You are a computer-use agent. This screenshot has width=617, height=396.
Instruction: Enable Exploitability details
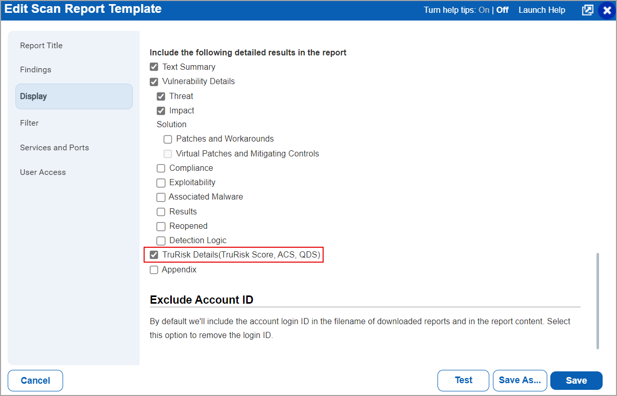coord(161,183)
